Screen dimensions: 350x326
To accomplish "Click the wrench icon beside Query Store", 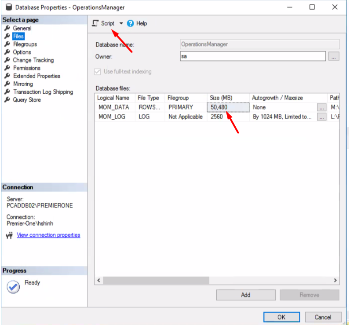I will coord(7,99).
